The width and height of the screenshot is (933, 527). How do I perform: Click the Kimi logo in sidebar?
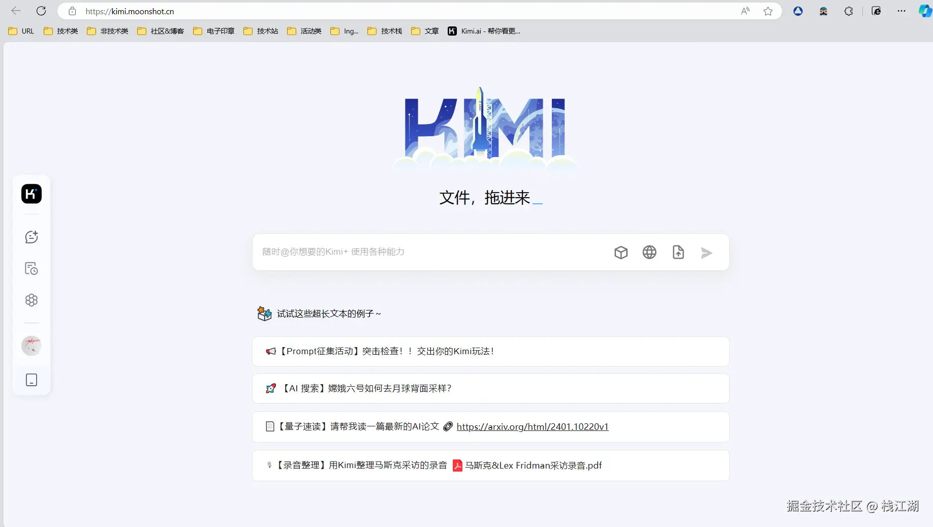pos(32,194)
